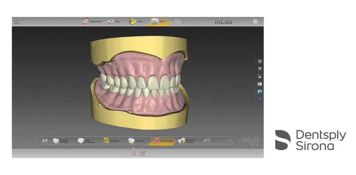Select the Edit Denture Base step
356x175 pixels.
[x=162, y=141]
